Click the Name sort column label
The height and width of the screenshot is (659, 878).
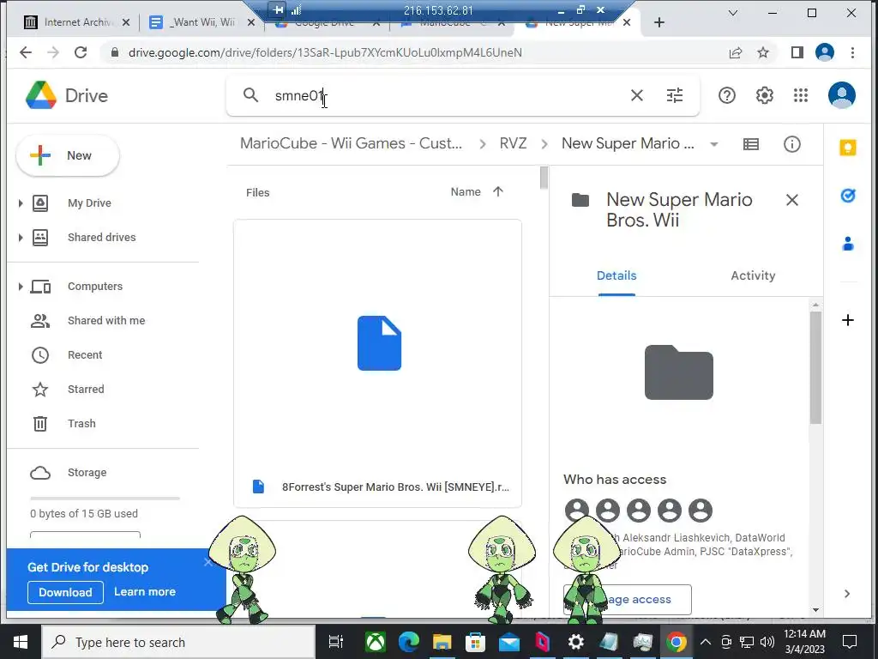coord(466,191)
